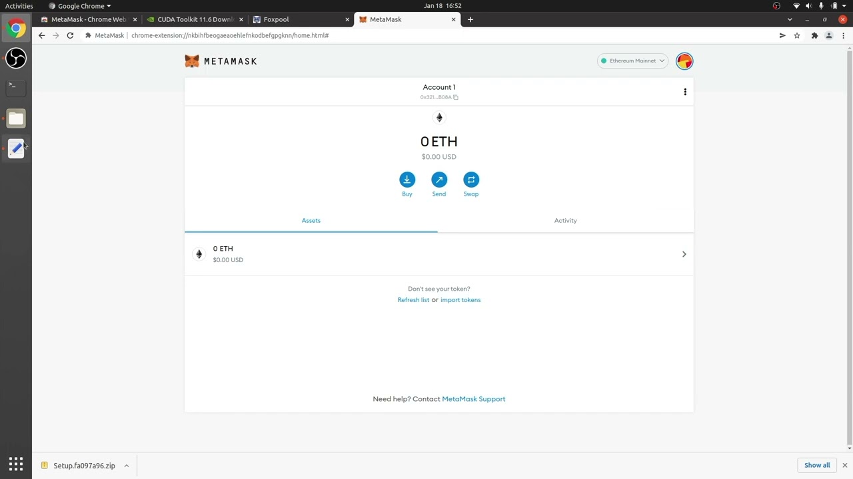Click the Show all downloads button
The image size is (853, 479).
click(817, 466)
